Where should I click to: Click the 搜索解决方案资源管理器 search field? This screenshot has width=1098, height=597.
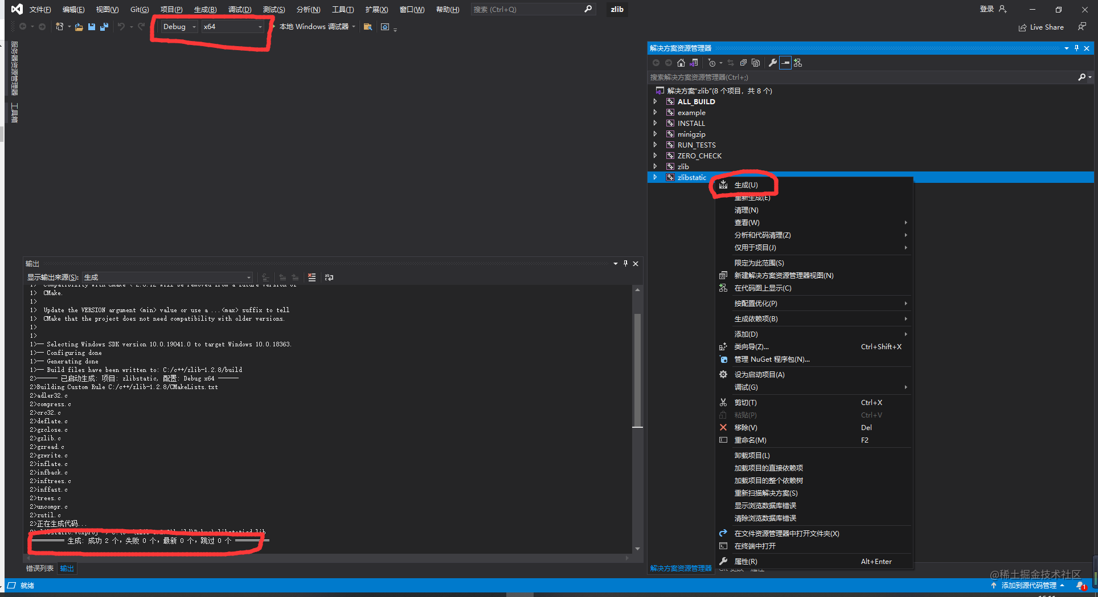click(863, 77)
